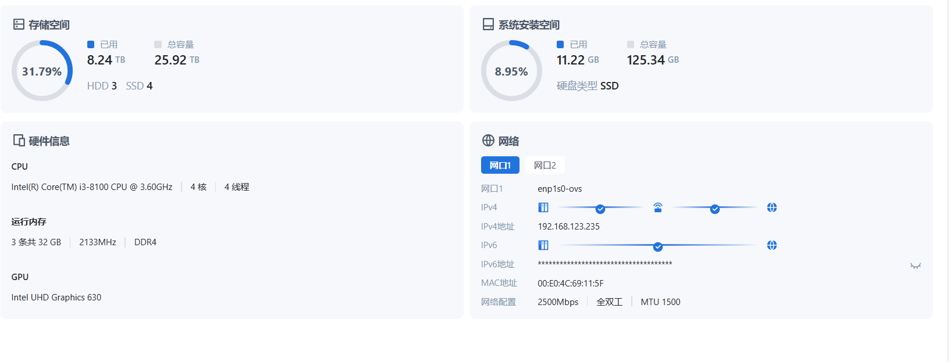Click the 4 线程 thread count
Screen dimensions: 950x362
pos(237,187)
